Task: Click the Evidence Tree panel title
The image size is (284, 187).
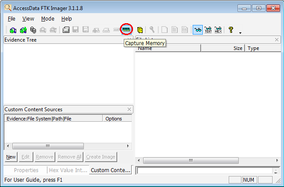Action: click(21, 40)
